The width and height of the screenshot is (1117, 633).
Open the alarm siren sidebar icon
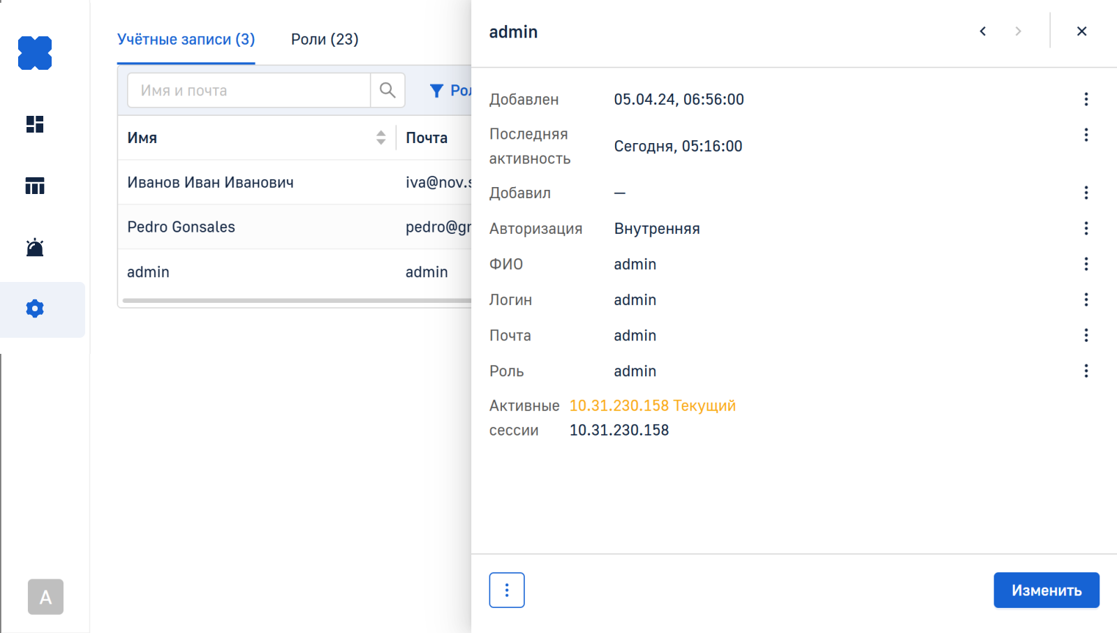click(x=35, y=247)
